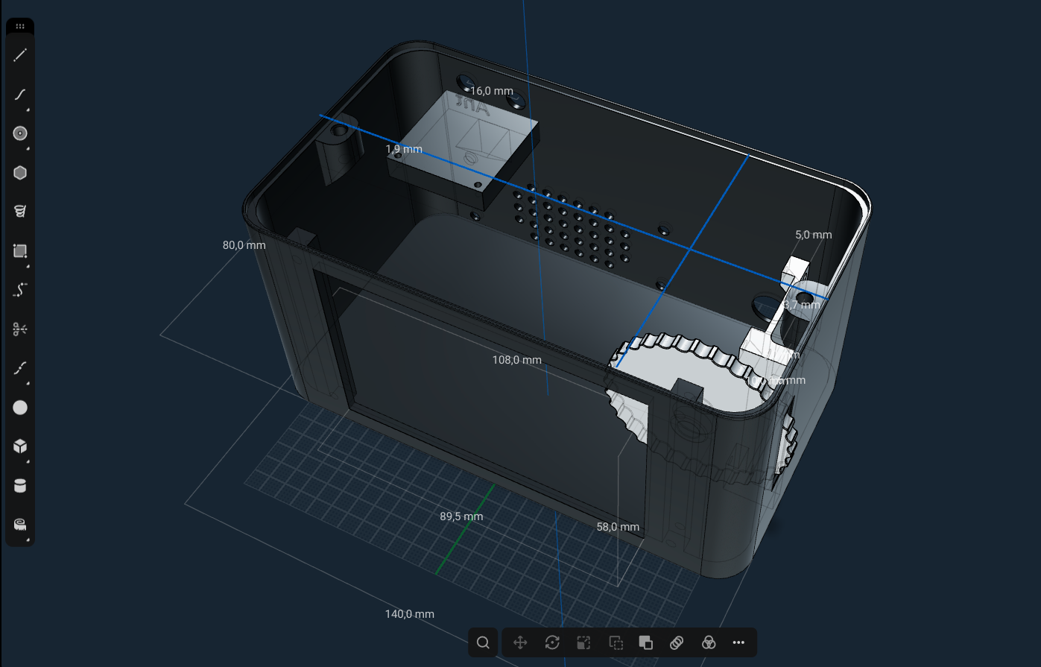Expand the box cube tool options
The width and height of the screenshot is (1041, 667).
28,461
